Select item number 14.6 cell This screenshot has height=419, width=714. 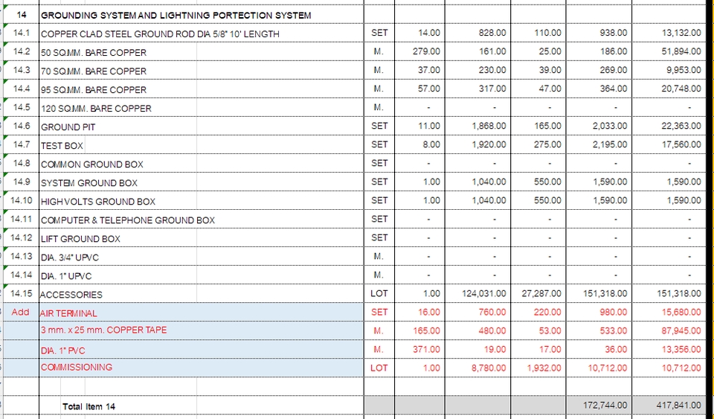point(21,126)
